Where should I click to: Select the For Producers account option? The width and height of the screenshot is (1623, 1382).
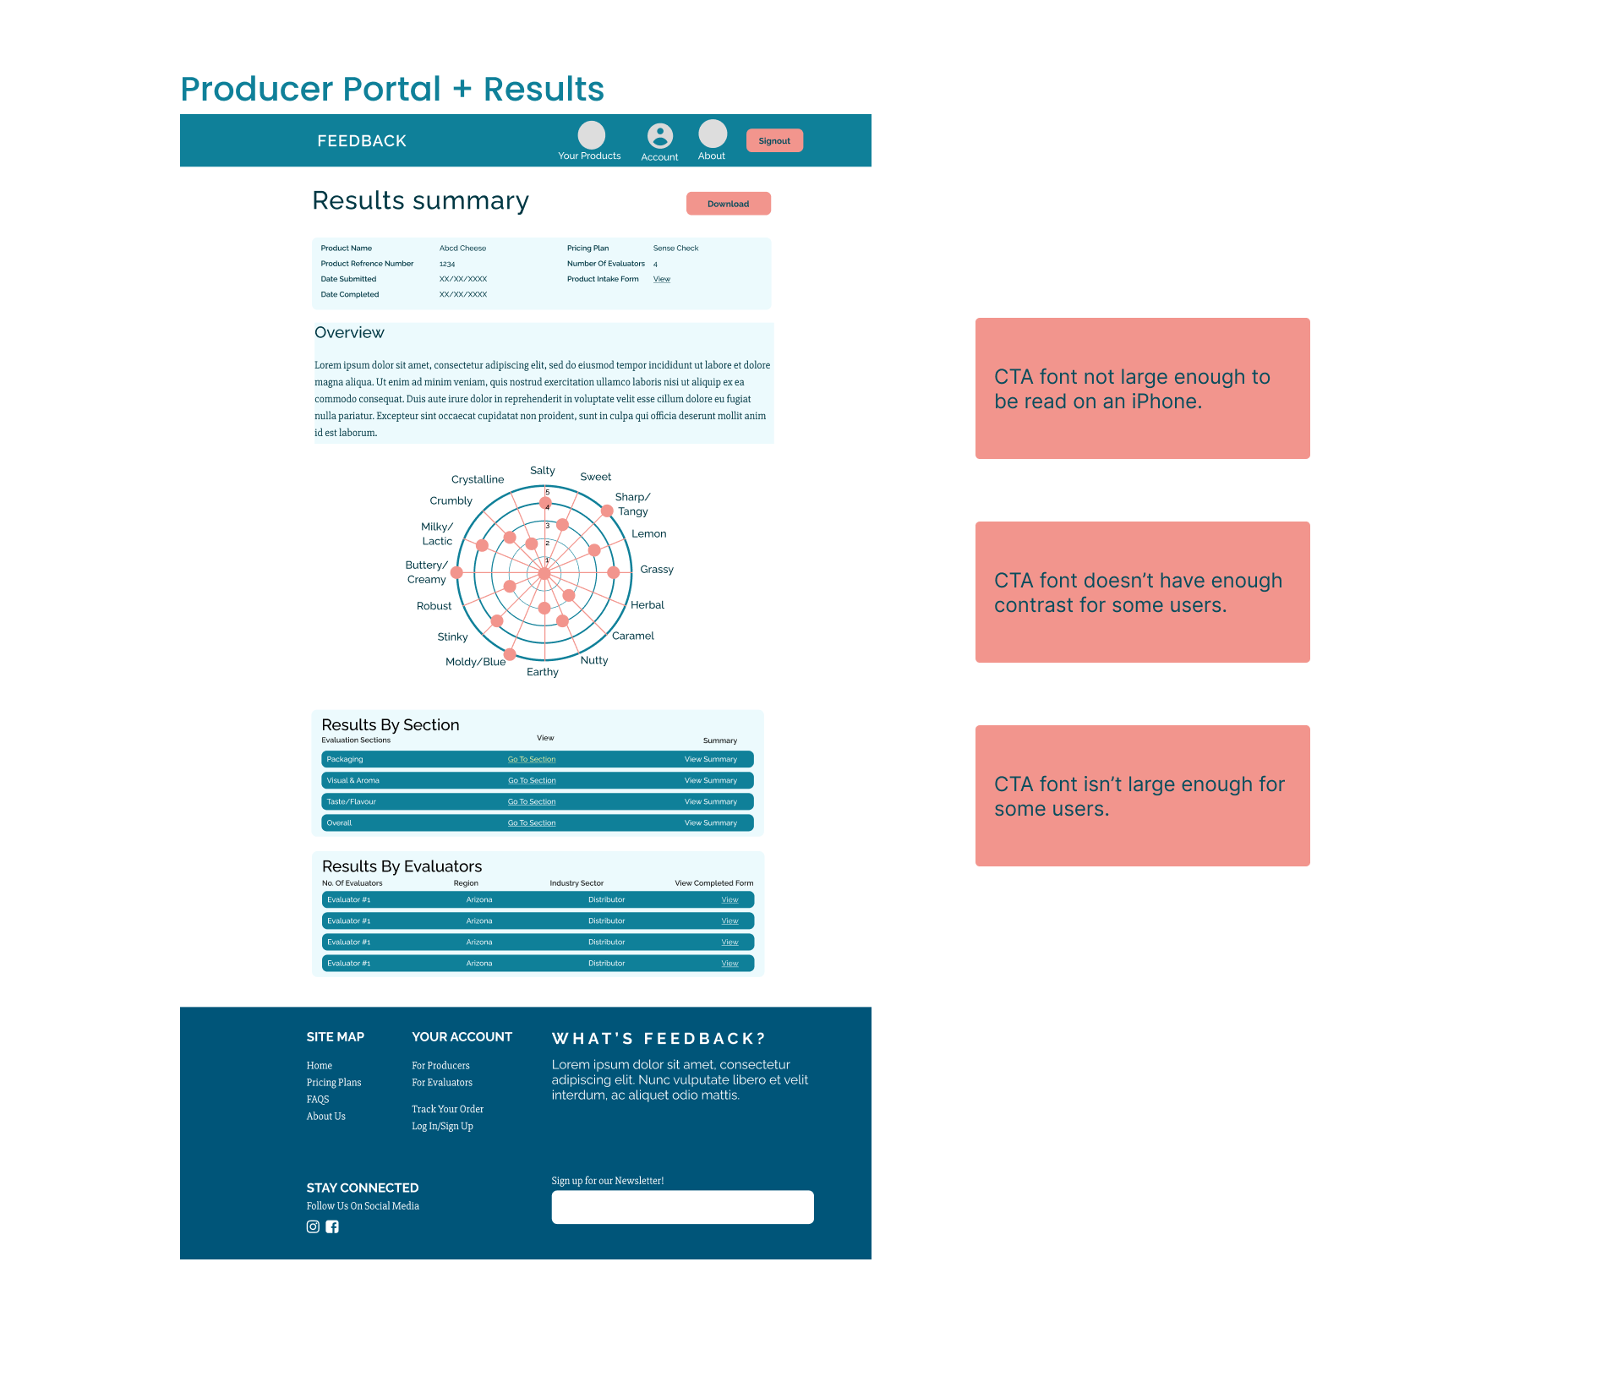[x=441, y=1064]
